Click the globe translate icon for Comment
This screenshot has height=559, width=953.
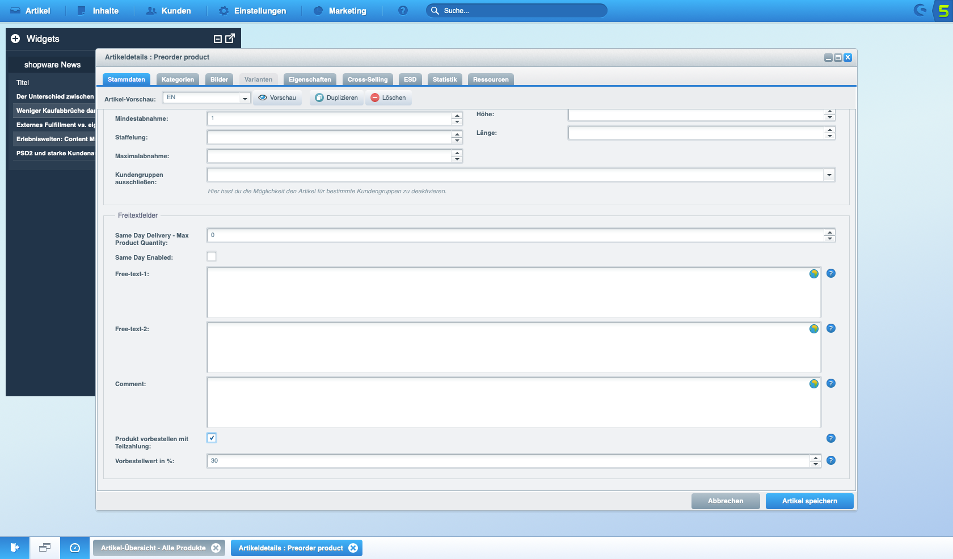click(x=814, y=384)
